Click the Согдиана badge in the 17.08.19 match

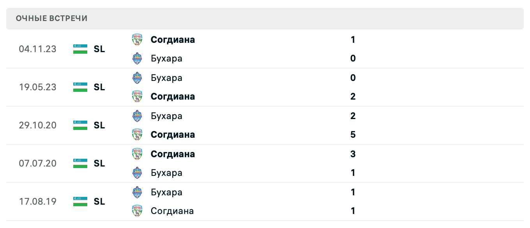click(x=137, y=211)
